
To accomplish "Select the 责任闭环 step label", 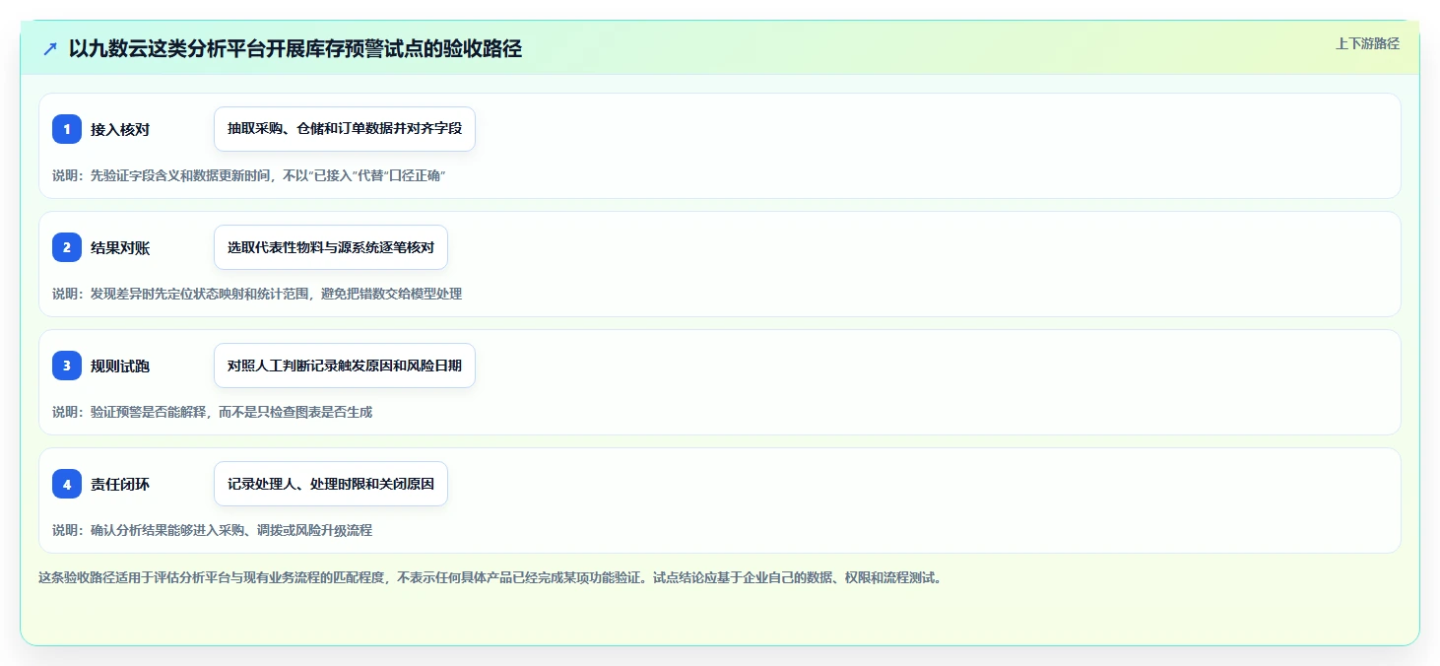I will pyautogui.click(x=120, y=484).
